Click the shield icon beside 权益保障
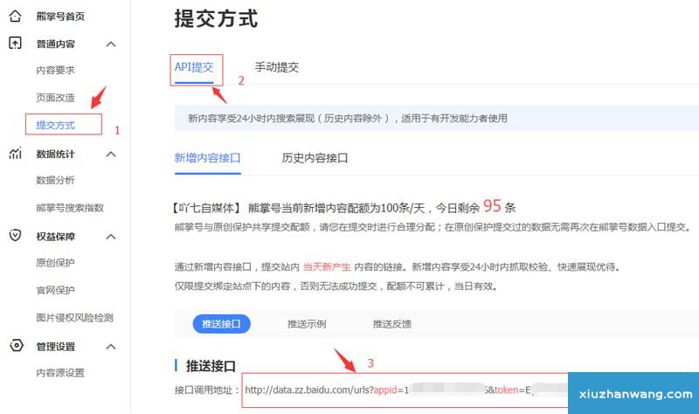The image size is (699, 414). coord(16,236)
